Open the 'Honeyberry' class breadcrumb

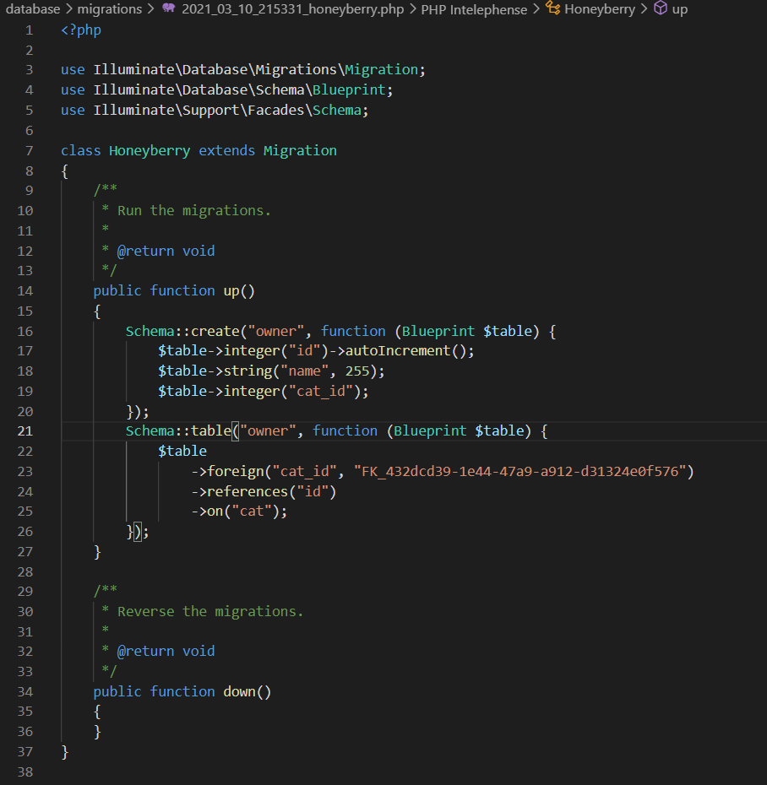point(600,9)
